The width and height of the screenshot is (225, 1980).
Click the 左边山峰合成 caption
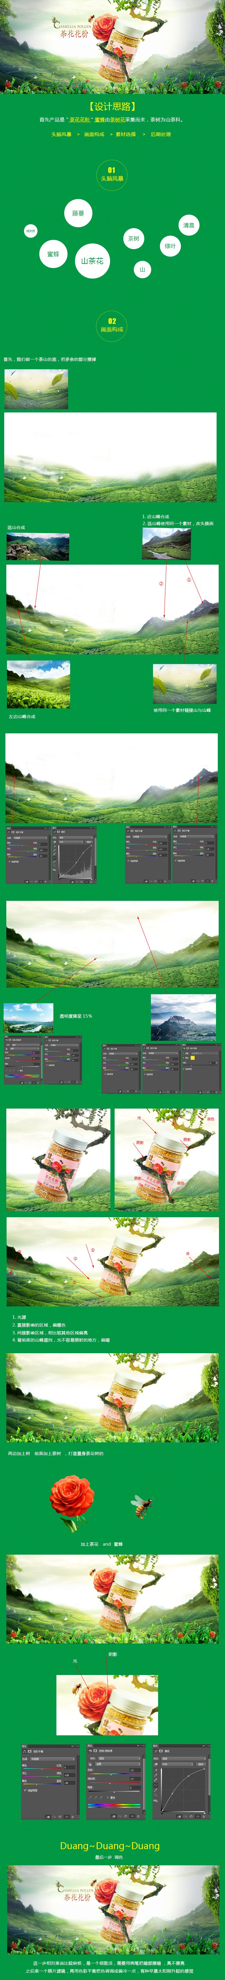(x=22, y=716)
